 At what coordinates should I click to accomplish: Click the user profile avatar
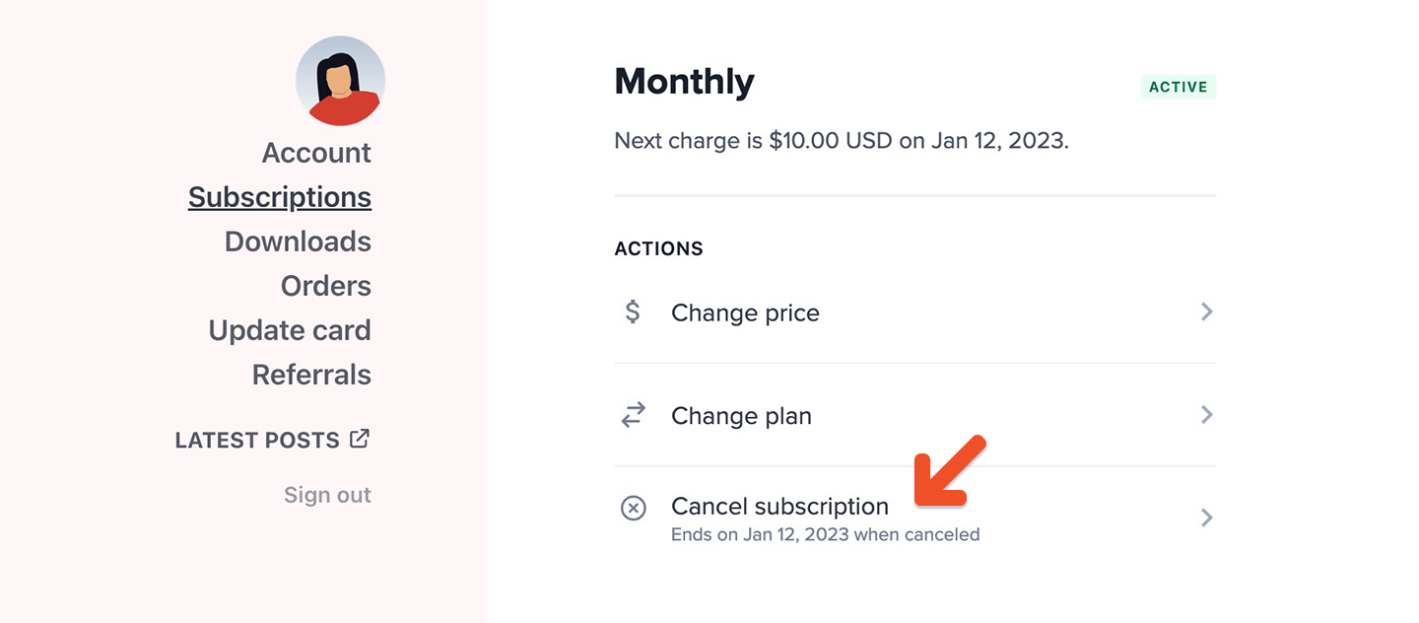coord(340,81)
